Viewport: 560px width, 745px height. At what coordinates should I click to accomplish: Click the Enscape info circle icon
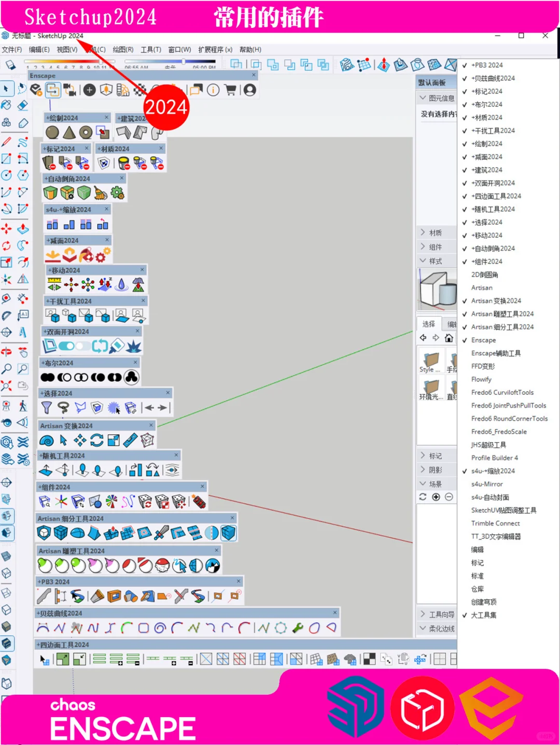pos(213,90)
